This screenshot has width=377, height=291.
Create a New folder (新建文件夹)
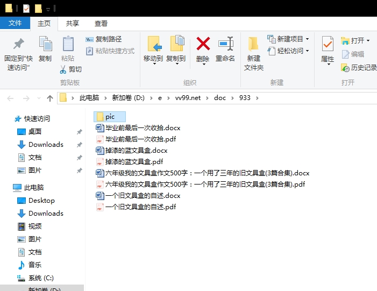[254, 54]
